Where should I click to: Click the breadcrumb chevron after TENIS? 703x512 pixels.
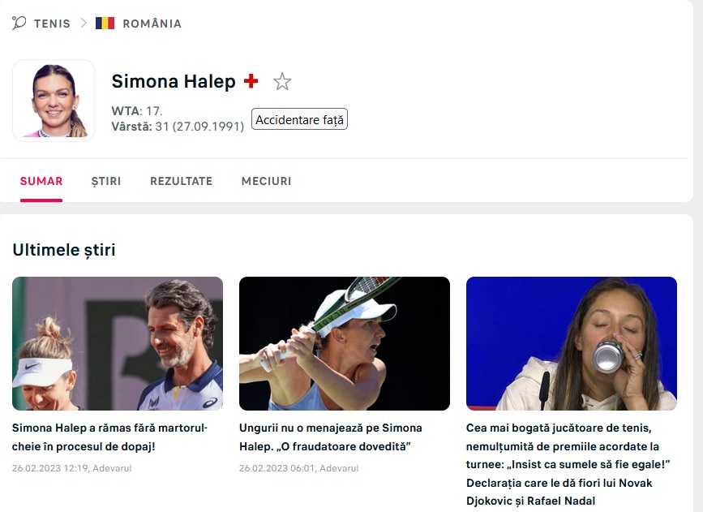84,23
